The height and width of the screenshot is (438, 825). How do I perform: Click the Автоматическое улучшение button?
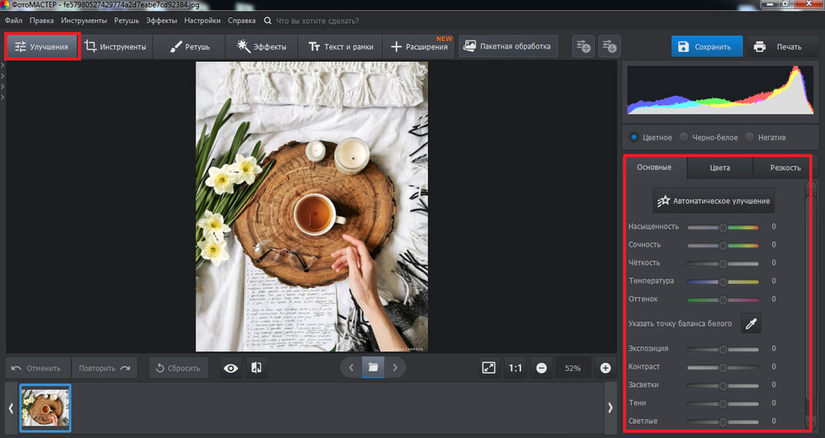point(714,200)
